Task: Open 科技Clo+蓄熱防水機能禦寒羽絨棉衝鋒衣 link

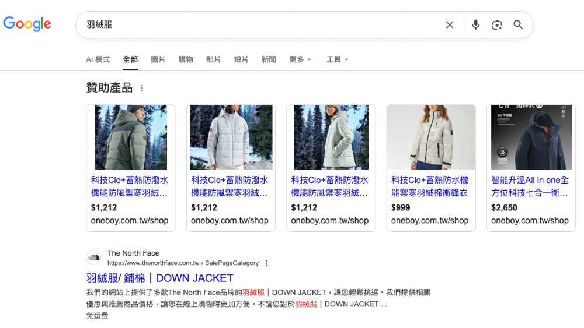Action: coord(430,186)
